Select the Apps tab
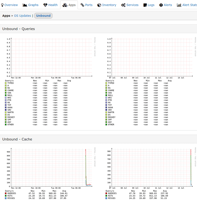 69,5
